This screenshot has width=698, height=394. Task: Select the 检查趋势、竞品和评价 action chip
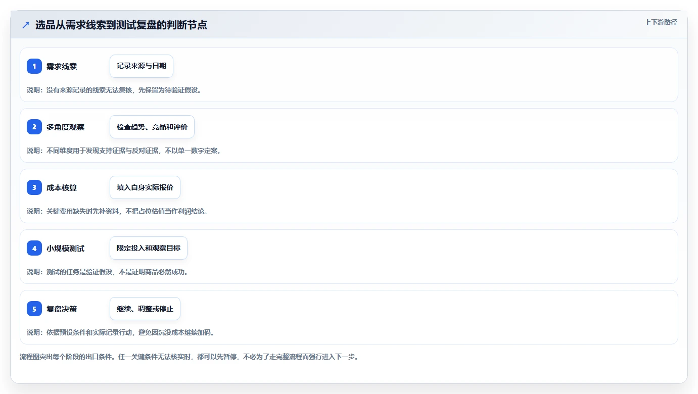[x=152, y=127]
